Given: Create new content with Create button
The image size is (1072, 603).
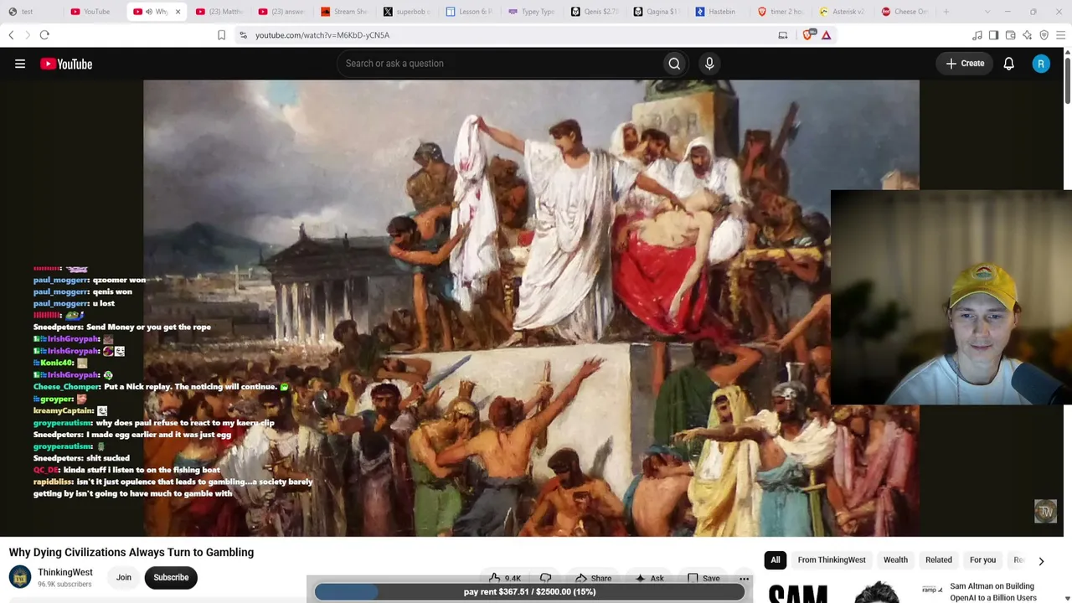Looking at the screenshot, I should click(x=966, y=64).
